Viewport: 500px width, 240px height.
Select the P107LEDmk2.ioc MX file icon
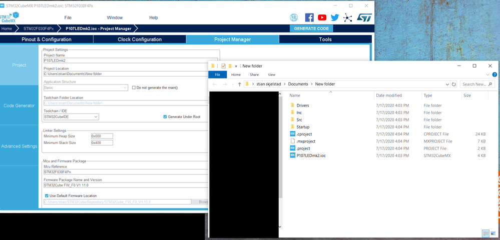[292, 155]
